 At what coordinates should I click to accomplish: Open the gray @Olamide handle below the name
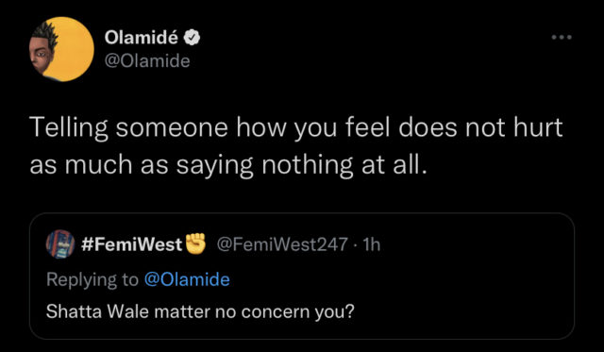click(x=147, y=61)
